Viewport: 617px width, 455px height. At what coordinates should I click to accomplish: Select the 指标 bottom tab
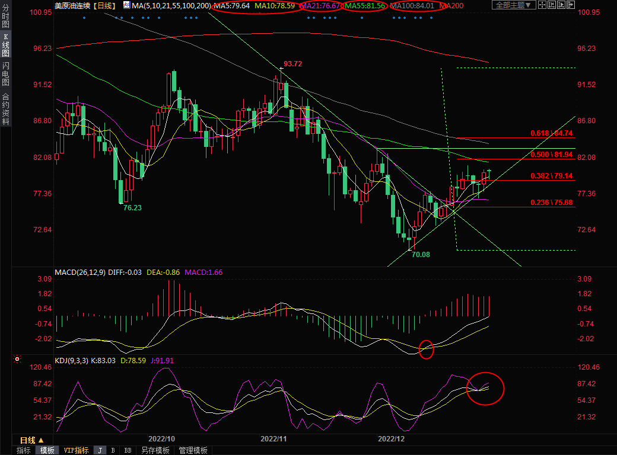coord(23,450)
